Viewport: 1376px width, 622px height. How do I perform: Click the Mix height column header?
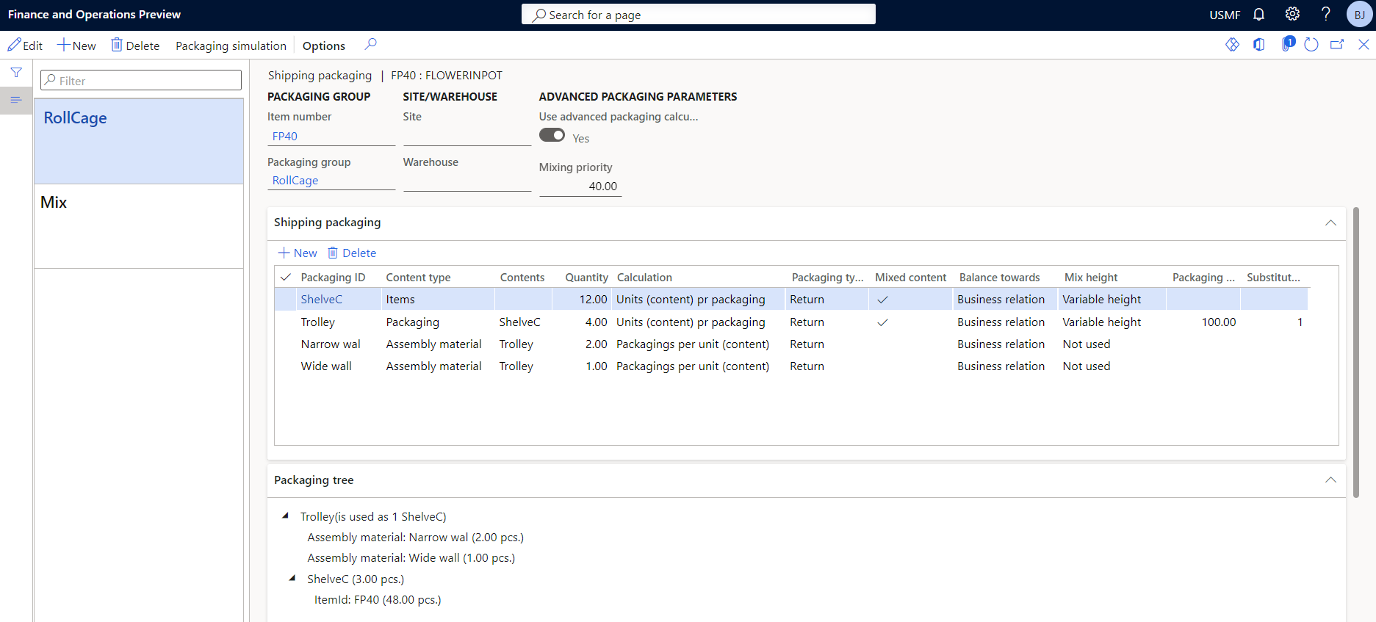coord(1091,277)
